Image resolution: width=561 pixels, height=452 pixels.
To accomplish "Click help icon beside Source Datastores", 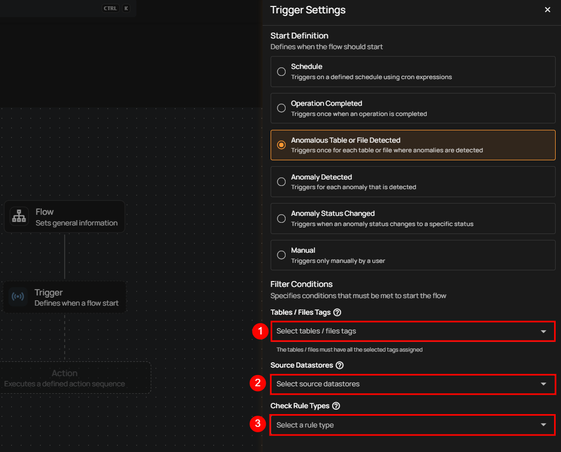I will click(339, 365).
